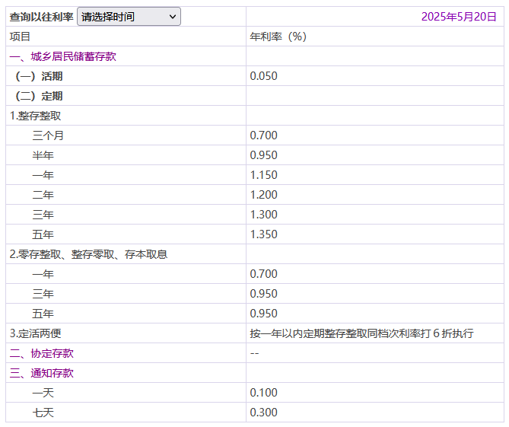
Task: Click the 半年 row label
Action: point(43,155)
